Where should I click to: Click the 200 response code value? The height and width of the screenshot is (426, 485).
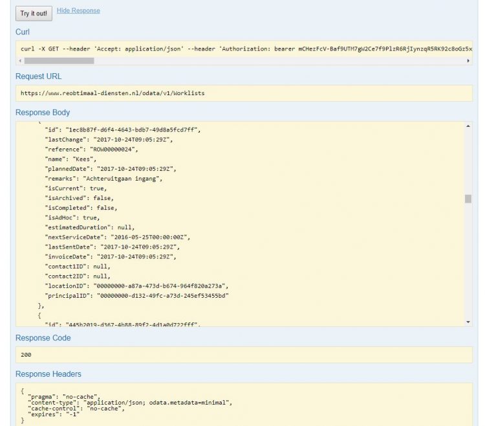point(26,355)
